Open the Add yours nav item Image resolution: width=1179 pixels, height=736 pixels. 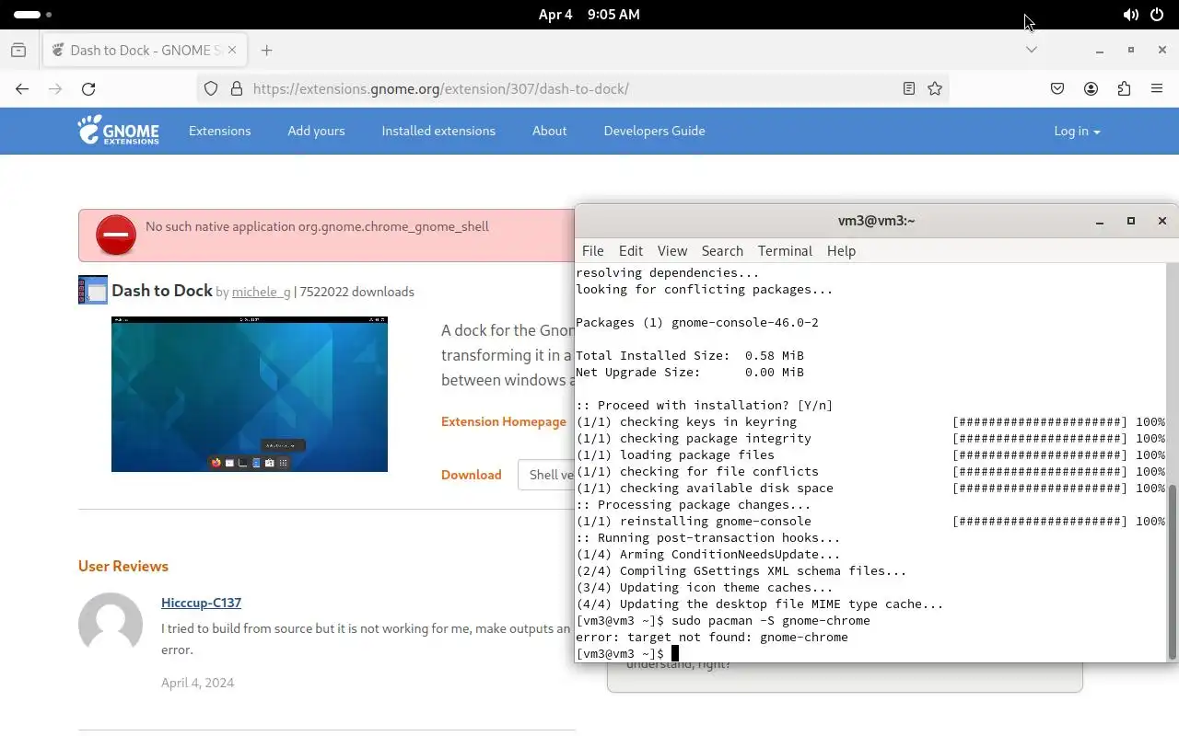(316, 131)
